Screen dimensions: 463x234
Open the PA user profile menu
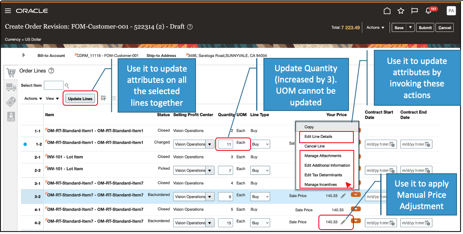pyautogui.click(x=451, y=10)
